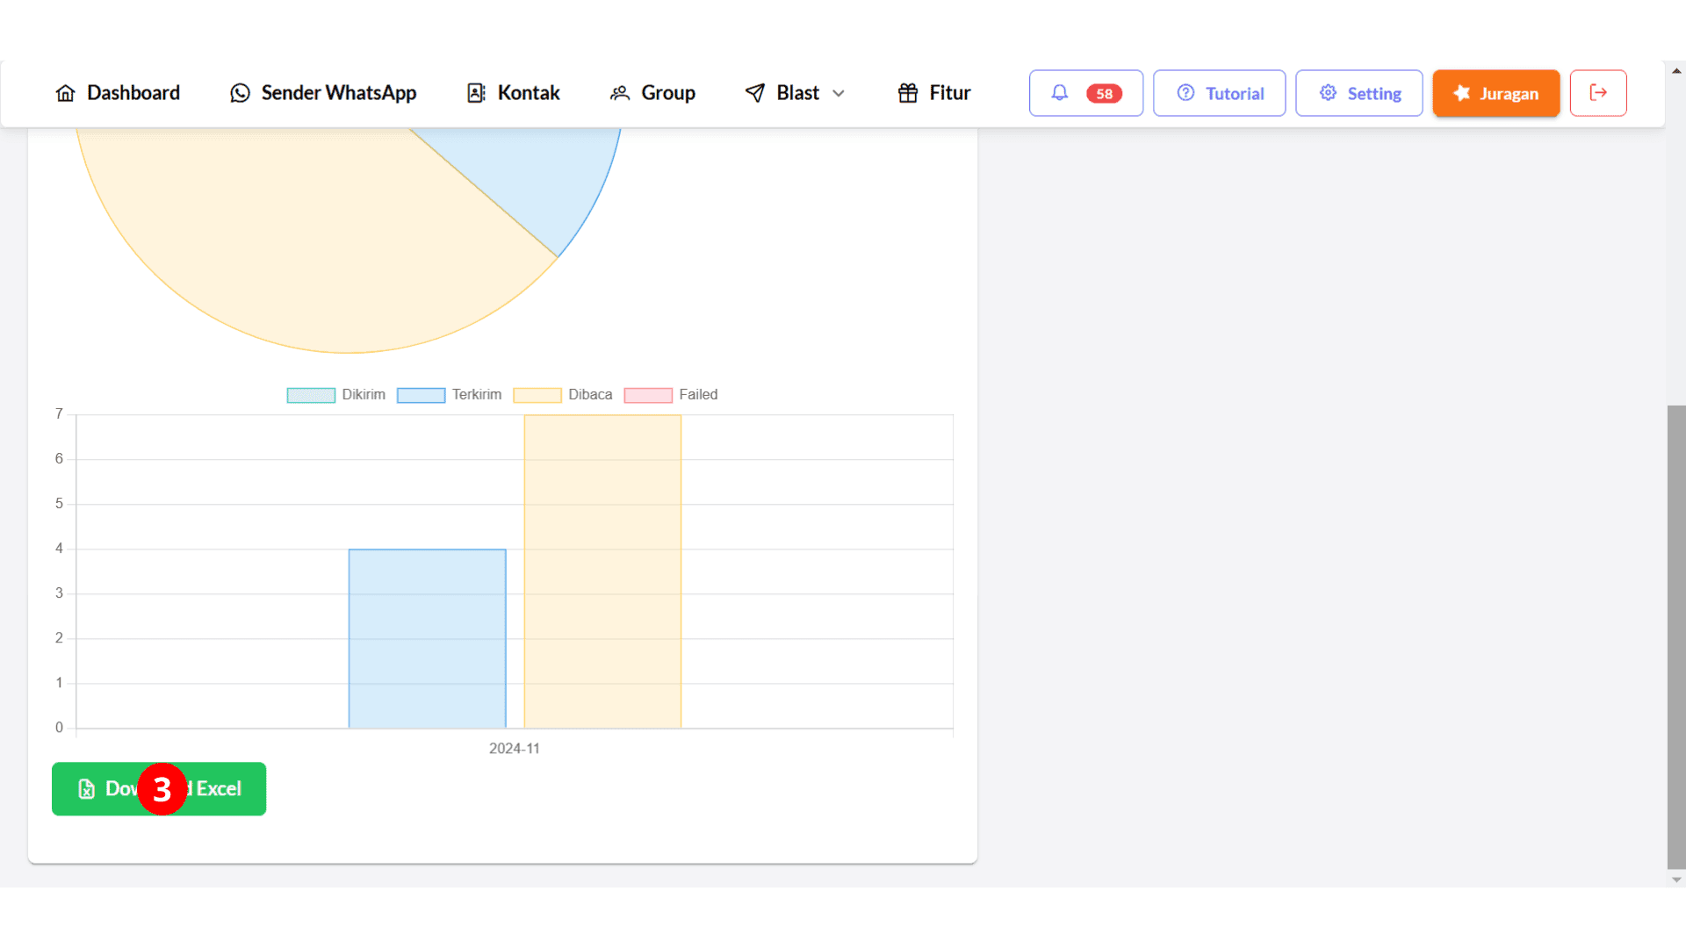Viewport: 1686px width, 948px height.
Task: Toggle the Dibaca legend swatch
Action: tap(537, 395)
